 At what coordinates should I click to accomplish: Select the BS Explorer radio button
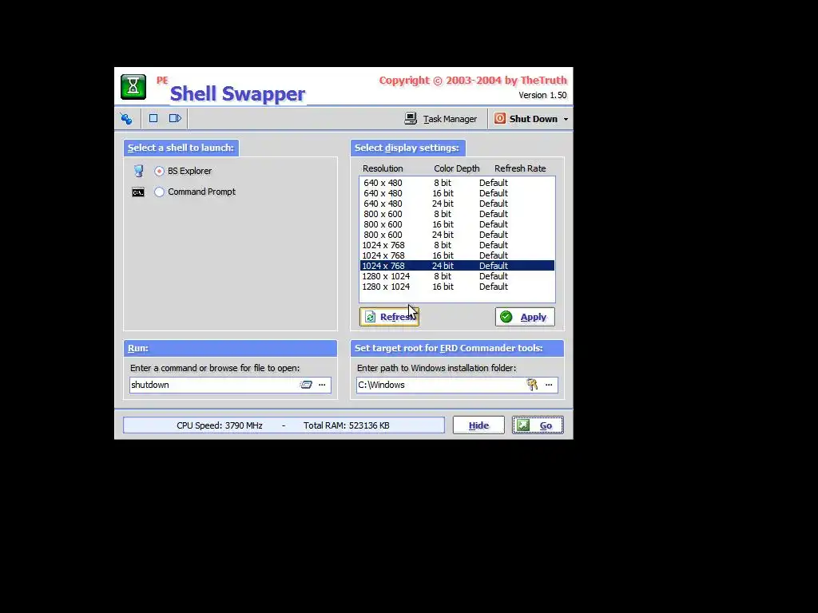click(x=159, y=171)
